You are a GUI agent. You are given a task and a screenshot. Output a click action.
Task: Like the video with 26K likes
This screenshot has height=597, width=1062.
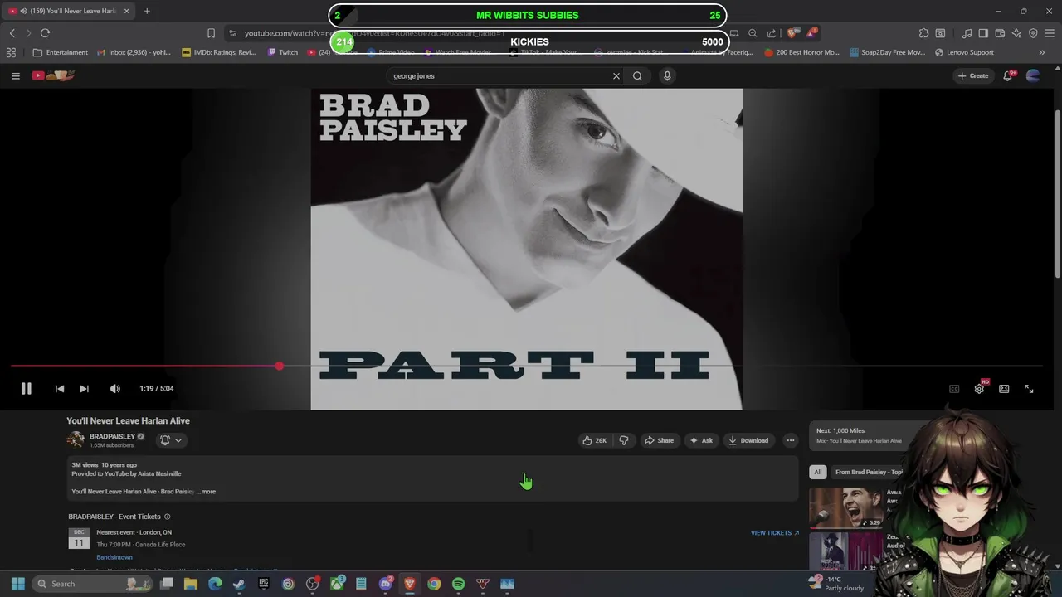point(594,440)
